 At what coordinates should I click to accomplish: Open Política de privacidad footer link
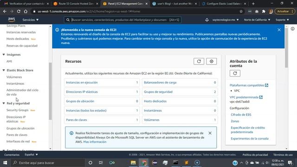click(x=255, y=155)
